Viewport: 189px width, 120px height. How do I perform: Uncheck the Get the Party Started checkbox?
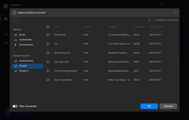pos(48,71)
